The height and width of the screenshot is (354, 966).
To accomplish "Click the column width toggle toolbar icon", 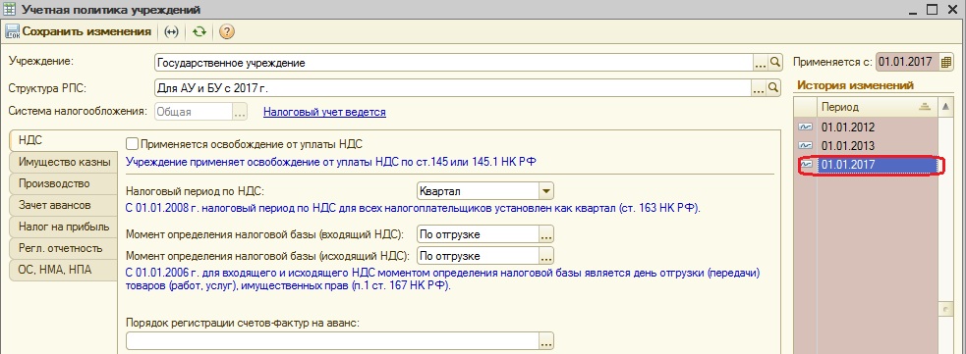I will (172, 32).
